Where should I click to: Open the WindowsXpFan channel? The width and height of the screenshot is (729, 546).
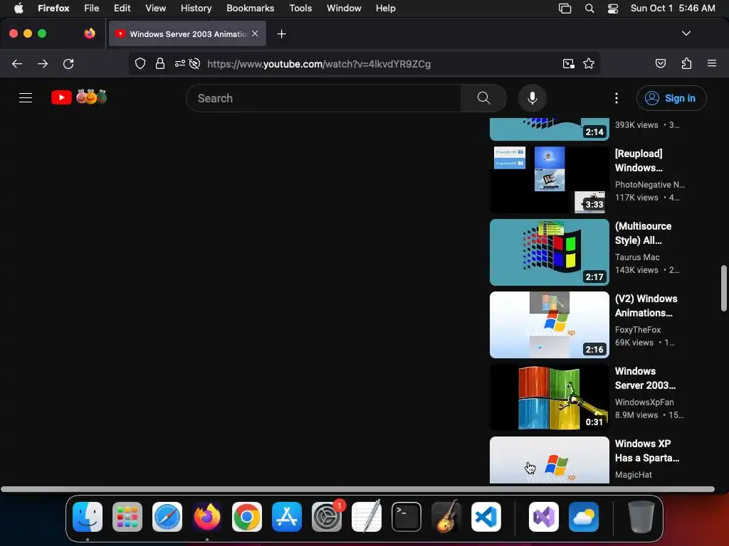point(644,402)
